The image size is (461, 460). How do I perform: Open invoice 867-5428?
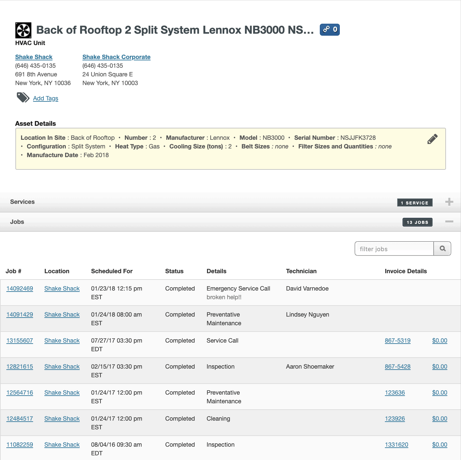tap(398, 367)
